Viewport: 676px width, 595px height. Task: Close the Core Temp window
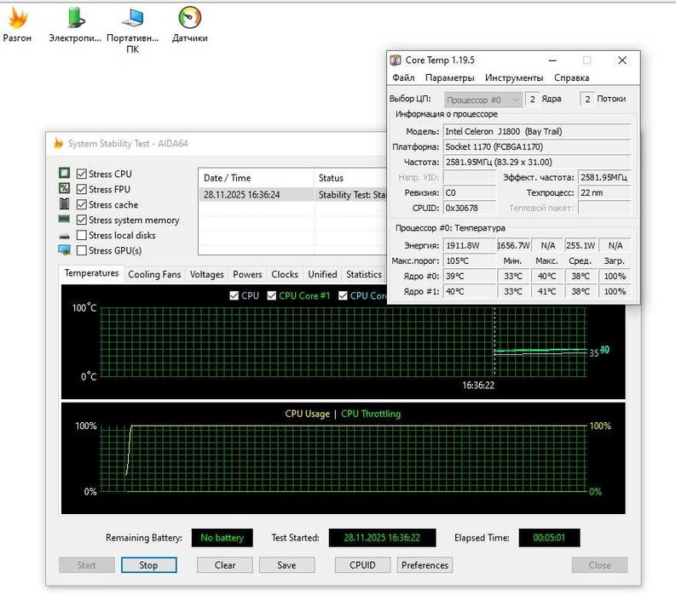pyautogui.click(x=622, y=60)
